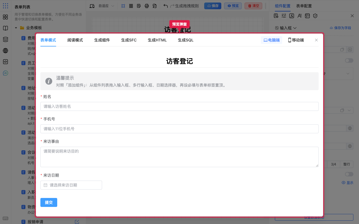359x224 pixels.
Task: Select 报销申请 in the form list
Action: (35, 222)
